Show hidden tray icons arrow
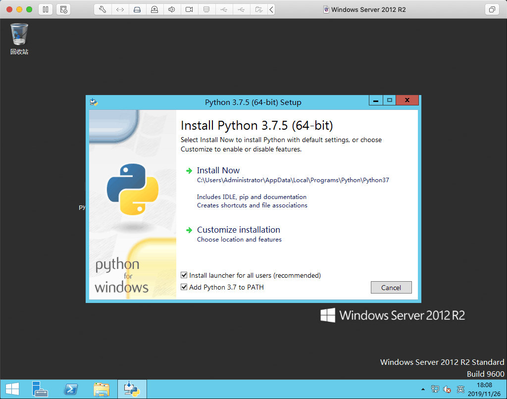 [423, 389]
